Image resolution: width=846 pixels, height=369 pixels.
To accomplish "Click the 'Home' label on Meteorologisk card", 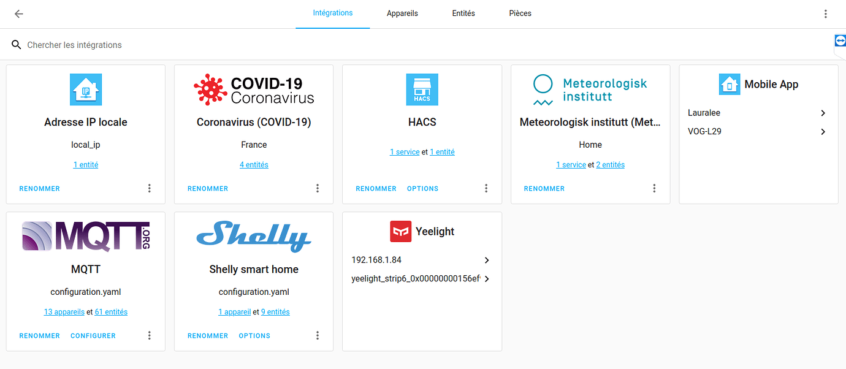I will tap(590, 145).
